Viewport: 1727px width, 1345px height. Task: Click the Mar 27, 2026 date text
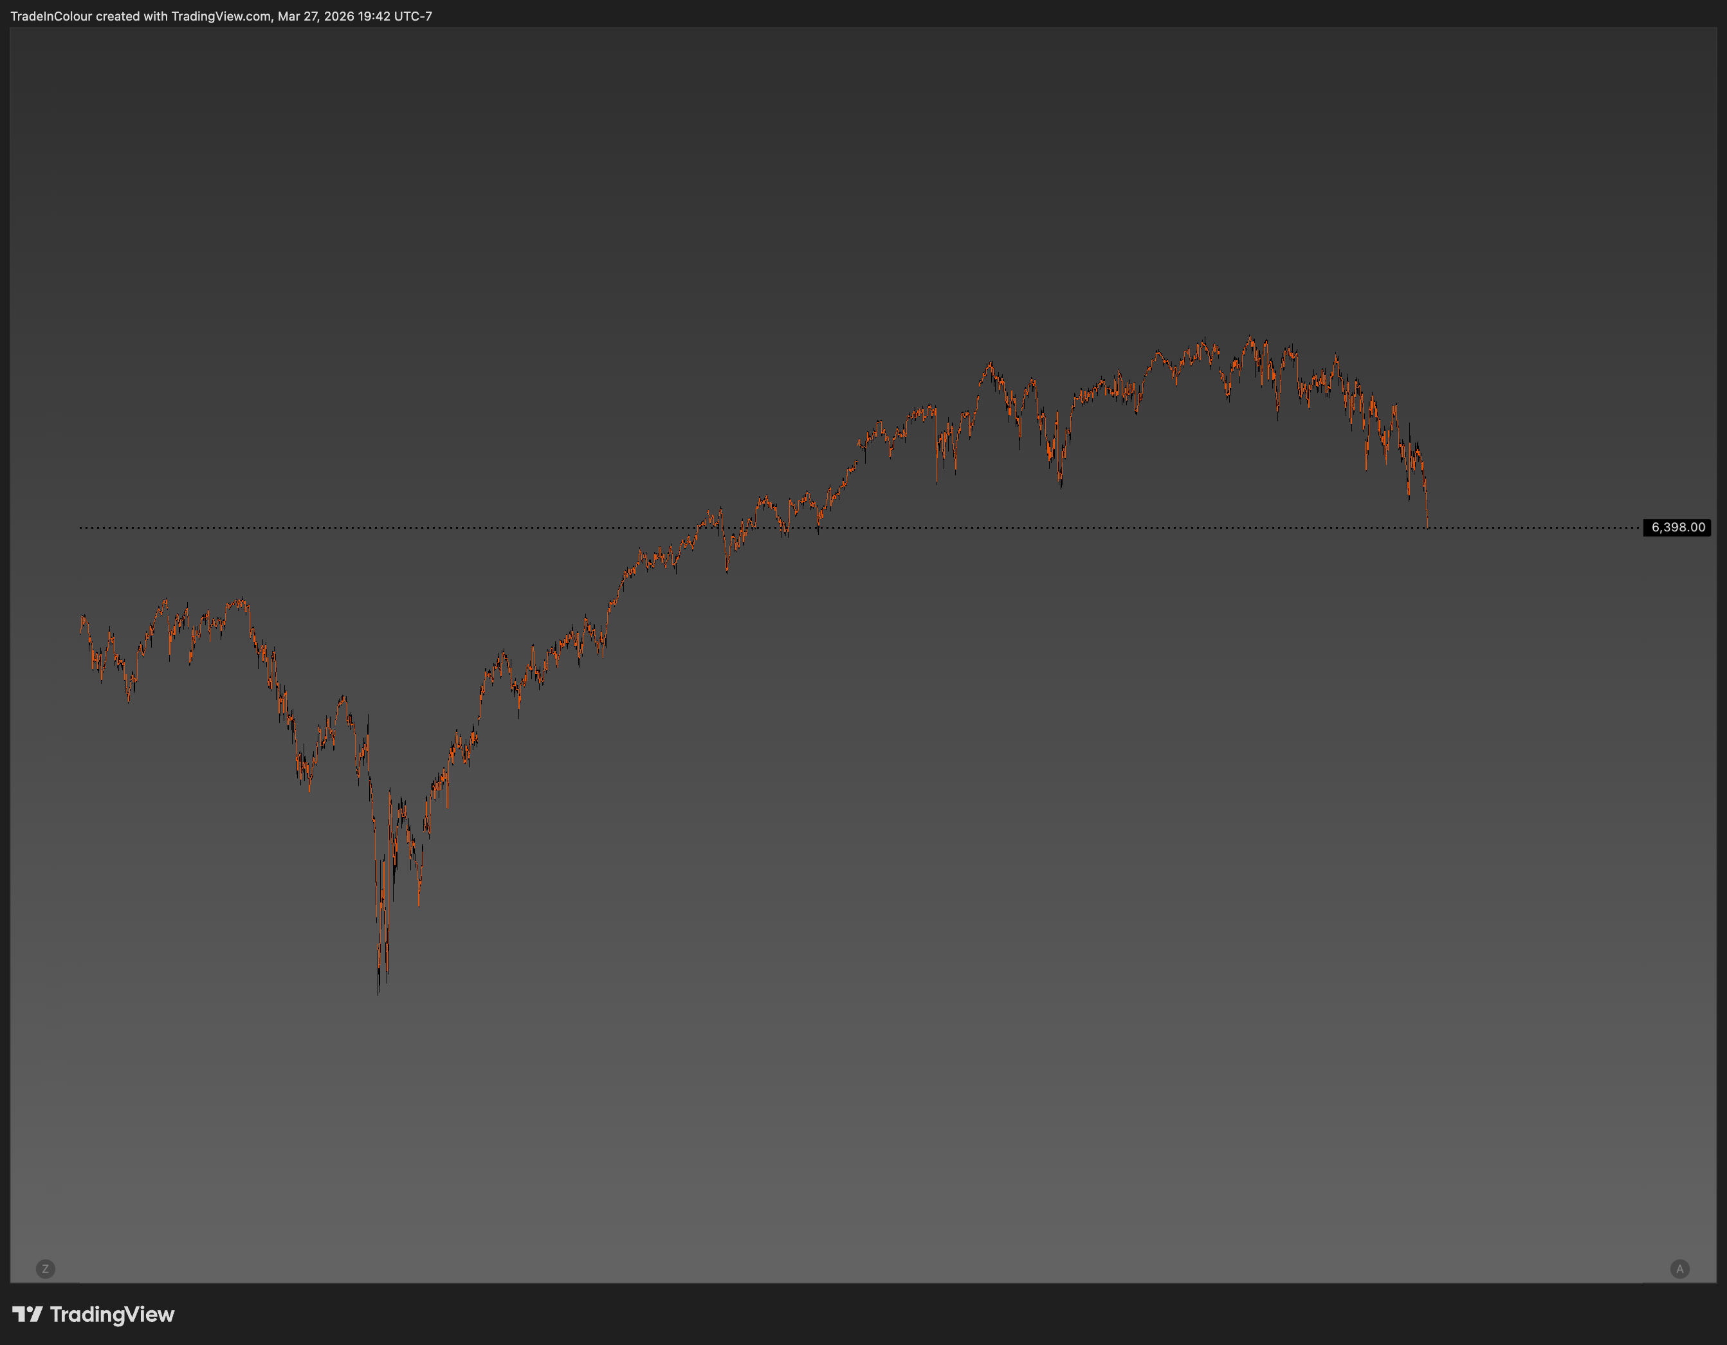[316, 16]
